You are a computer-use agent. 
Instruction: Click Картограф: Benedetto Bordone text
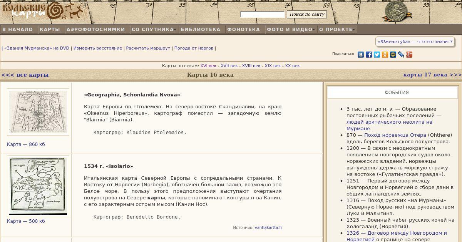137,217
